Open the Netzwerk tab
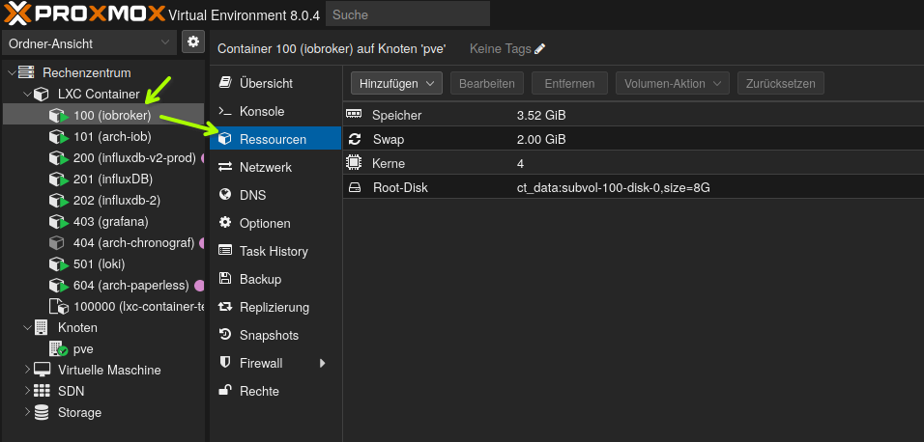 [275, 167]
